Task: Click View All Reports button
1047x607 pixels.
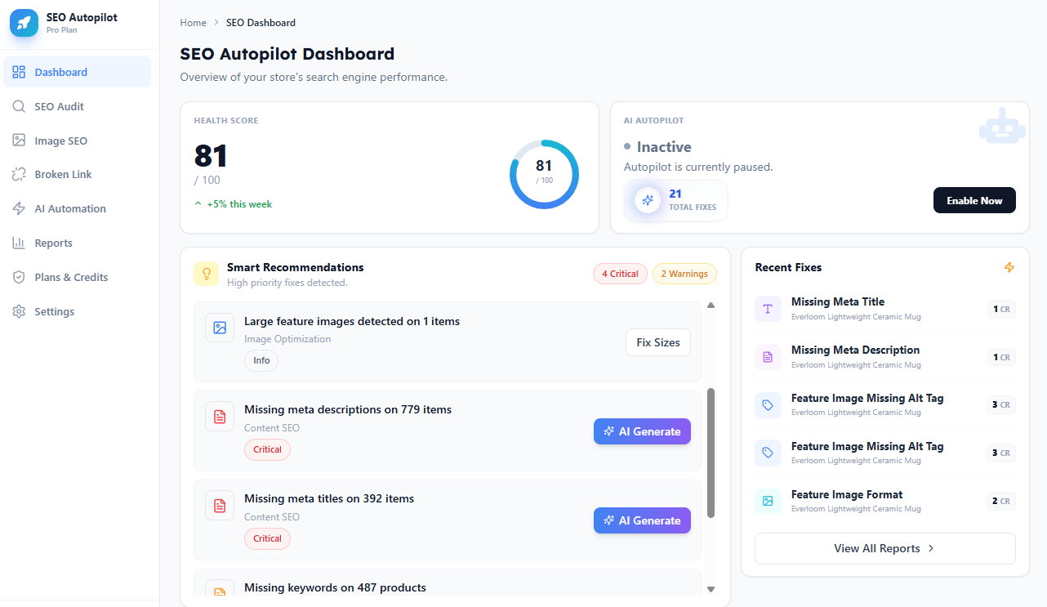Action: tap(885, 548)
